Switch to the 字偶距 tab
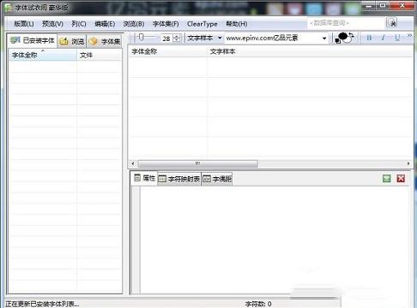This screenshot has width=417, height=308. (x=217, y=179)
